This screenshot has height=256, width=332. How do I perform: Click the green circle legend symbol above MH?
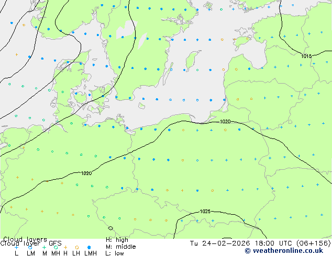[x=56, y=247]
